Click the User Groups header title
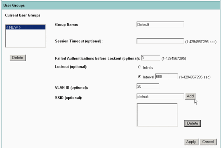The width and height of the screenshot is (221, 148). pos(14,6)
